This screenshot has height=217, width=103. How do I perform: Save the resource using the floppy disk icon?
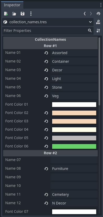coord(23,14)
